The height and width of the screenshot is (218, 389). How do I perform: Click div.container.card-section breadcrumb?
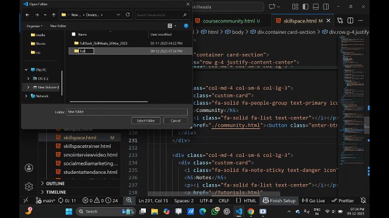coord(286,32)
